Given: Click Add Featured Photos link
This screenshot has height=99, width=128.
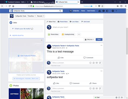Looking at the screenshot, I should click(x=27, y=56).
